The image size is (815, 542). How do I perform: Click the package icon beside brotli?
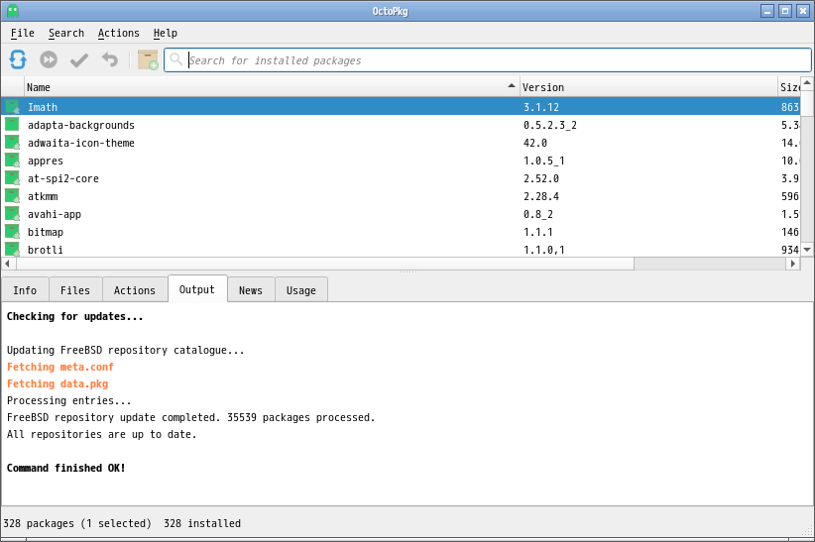coord(12,249)
